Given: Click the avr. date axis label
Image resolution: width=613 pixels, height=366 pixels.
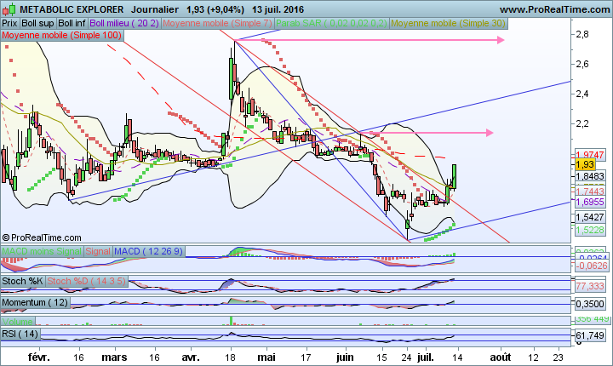Looking at the screenshot, I should (191, 357).
